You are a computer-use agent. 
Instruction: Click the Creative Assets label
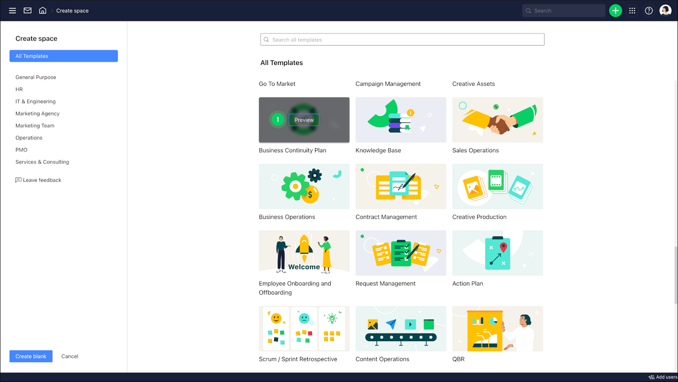(x=474, y=84)
